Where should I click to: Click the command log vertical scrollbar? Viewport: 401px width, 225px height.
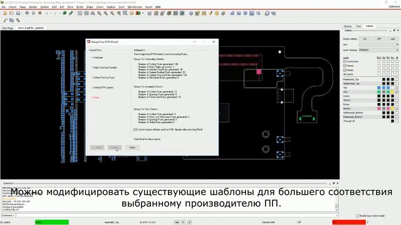tap(337, 199)
